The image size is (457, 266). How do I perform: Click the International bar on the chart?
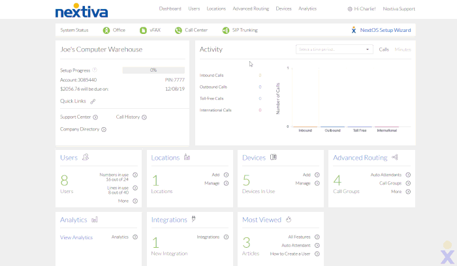[386, 127]
